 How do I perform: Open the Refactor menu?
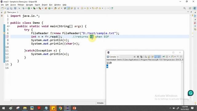click(21, 5)
